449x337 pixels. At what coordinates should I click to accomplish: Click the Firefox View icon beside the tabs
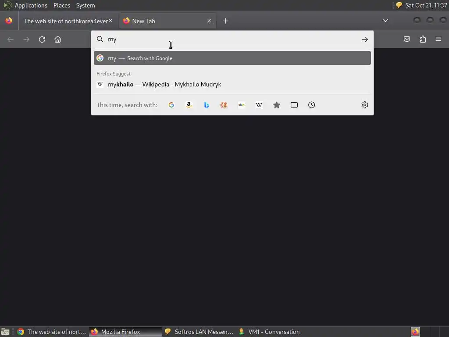[9, 21]
